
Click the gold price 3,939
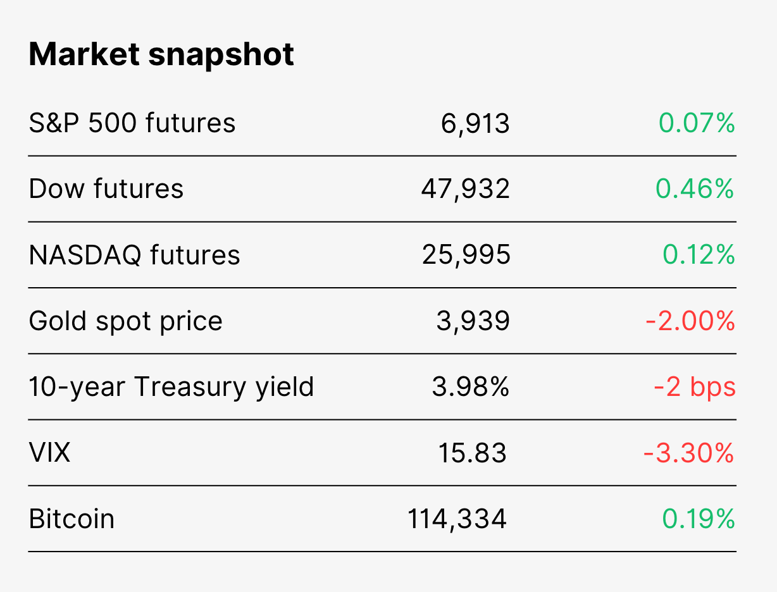coord(473,321)
